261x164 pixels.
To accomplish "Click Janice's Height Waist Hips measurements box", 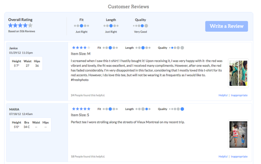I will [26, 63].
